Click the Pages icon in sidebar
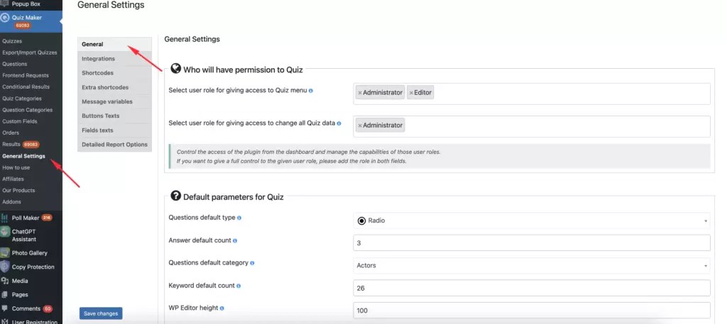This screenshot has height=324, width=727. (x=5, y=294)
